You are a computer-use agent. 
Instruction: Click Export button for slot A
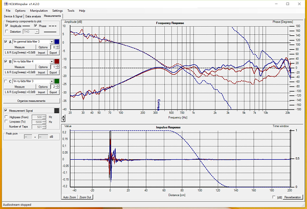pyautogui.click(x=53, y=53)
